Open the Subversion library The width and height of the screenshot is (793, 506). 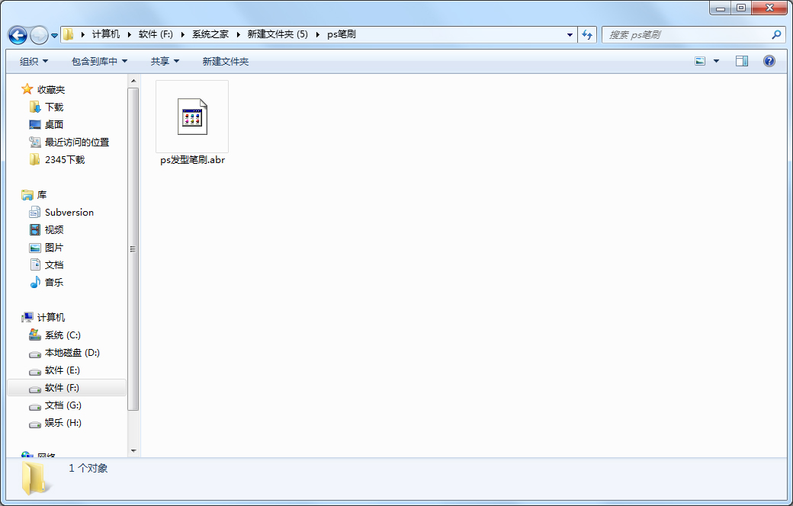click(69, 213)
